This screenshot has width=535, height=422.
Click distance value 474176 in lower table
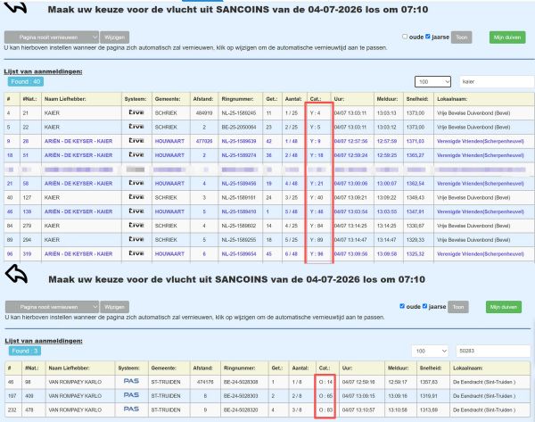tap(205, 382)
